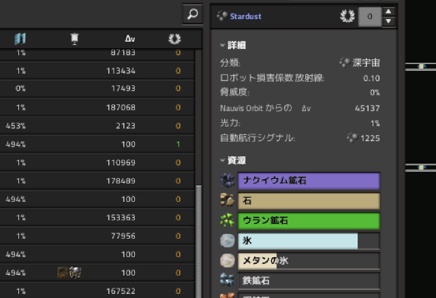Select the 鉄鉱石 resource bar

308,280
